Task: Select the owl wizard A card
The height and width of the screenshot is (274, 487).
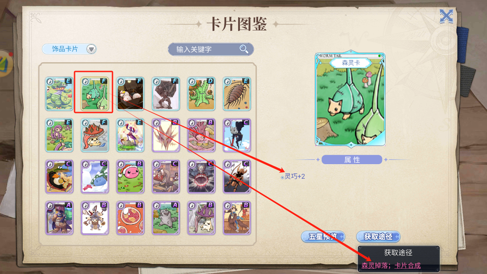Action: [59, 218]
